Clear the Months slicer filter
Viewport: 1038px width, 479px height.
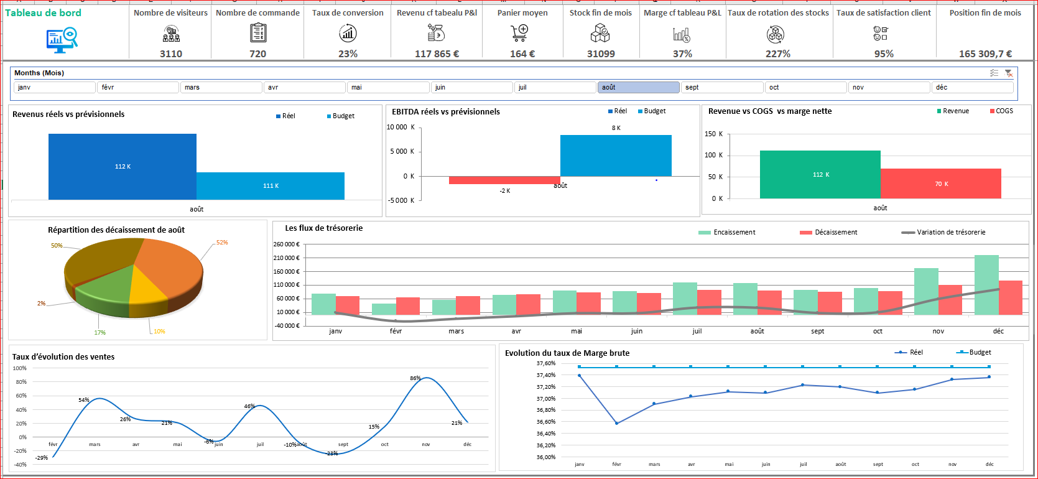click(x=1009, y=73)
